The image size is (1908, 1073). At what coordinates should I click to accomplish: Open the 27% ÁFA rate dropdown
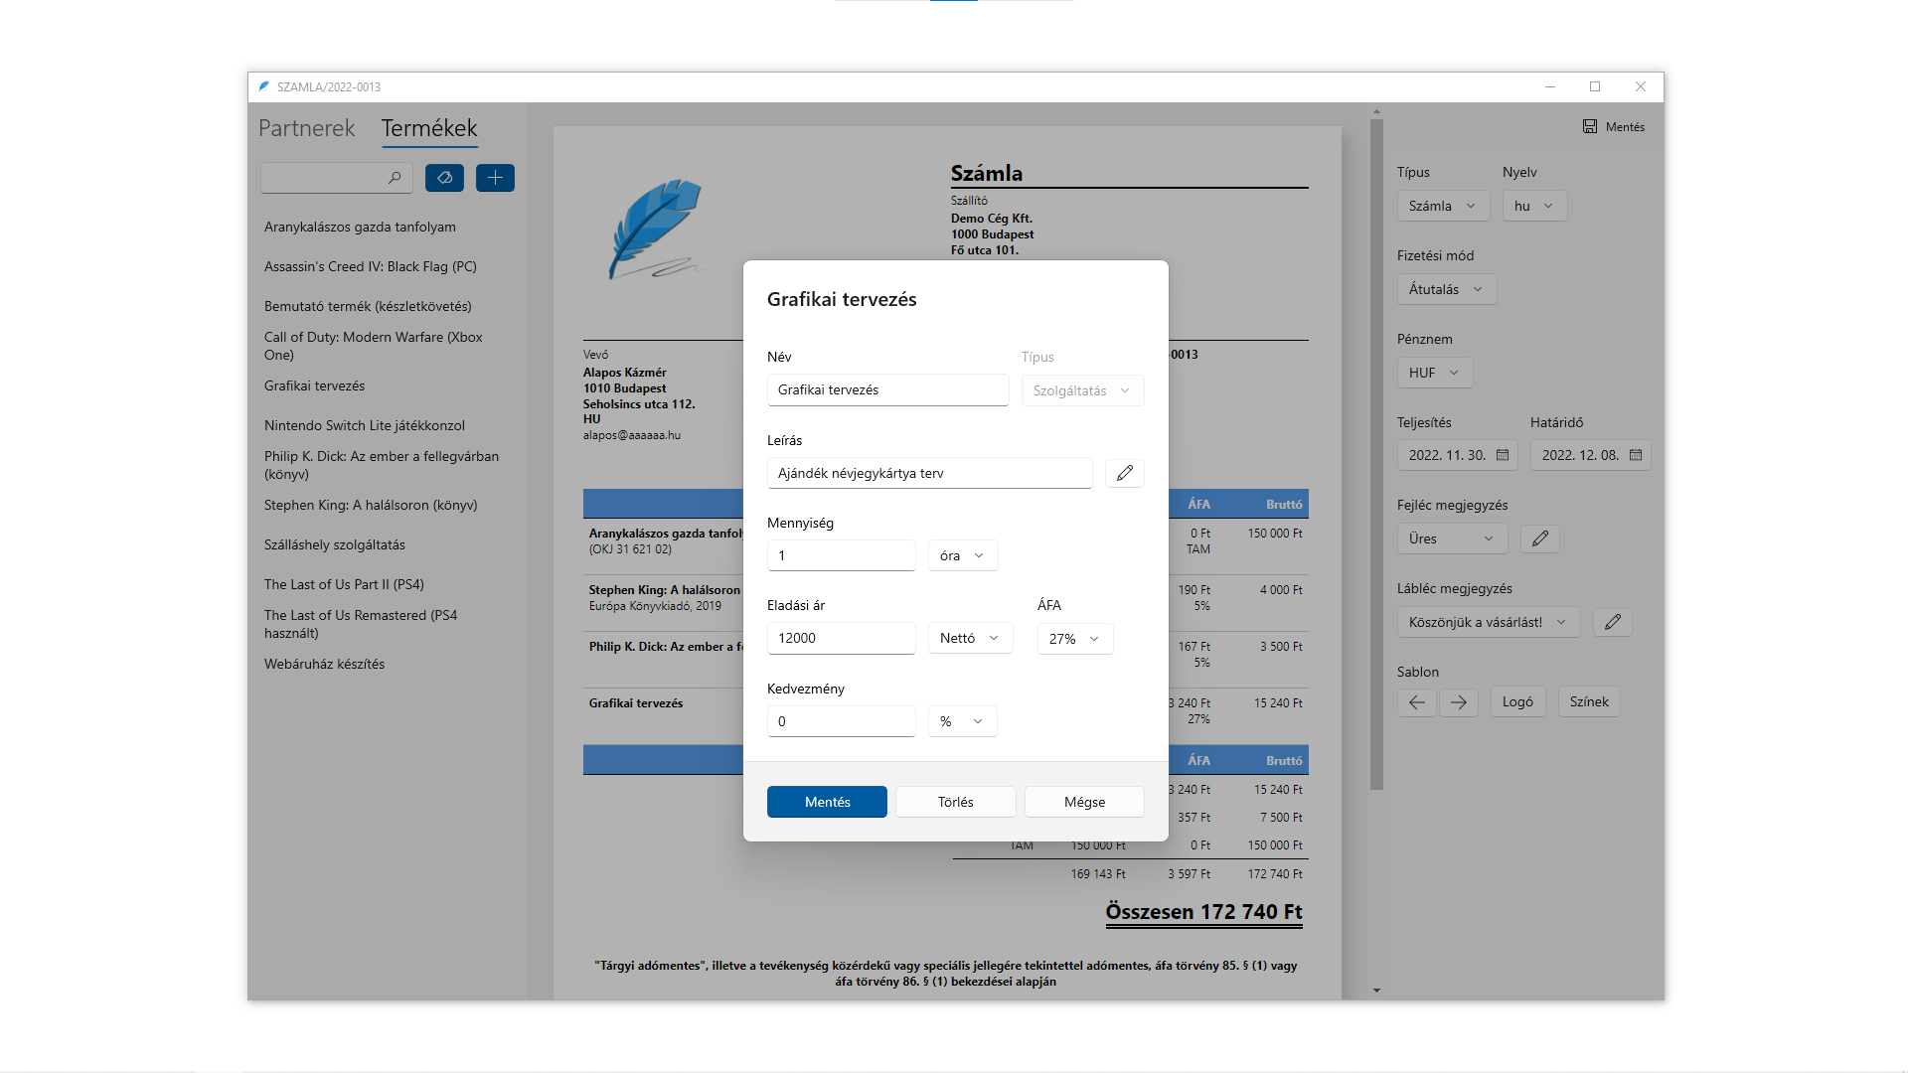tap(1073, 639)
